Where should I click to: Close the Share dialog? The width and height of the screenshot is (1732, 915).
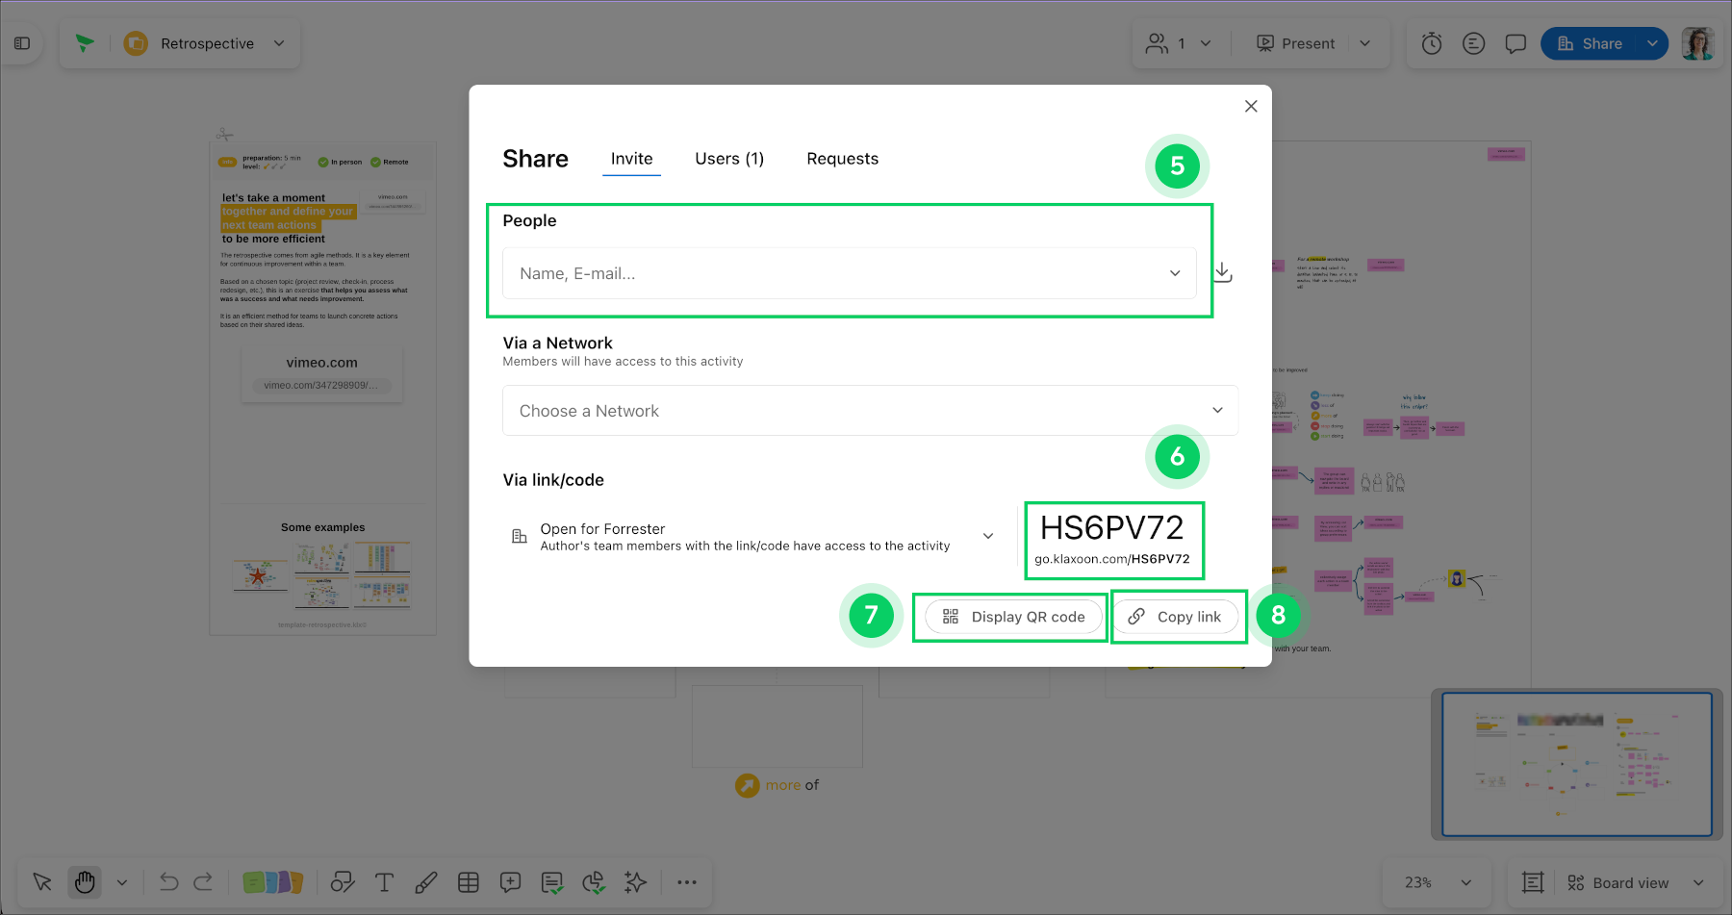1251,106
